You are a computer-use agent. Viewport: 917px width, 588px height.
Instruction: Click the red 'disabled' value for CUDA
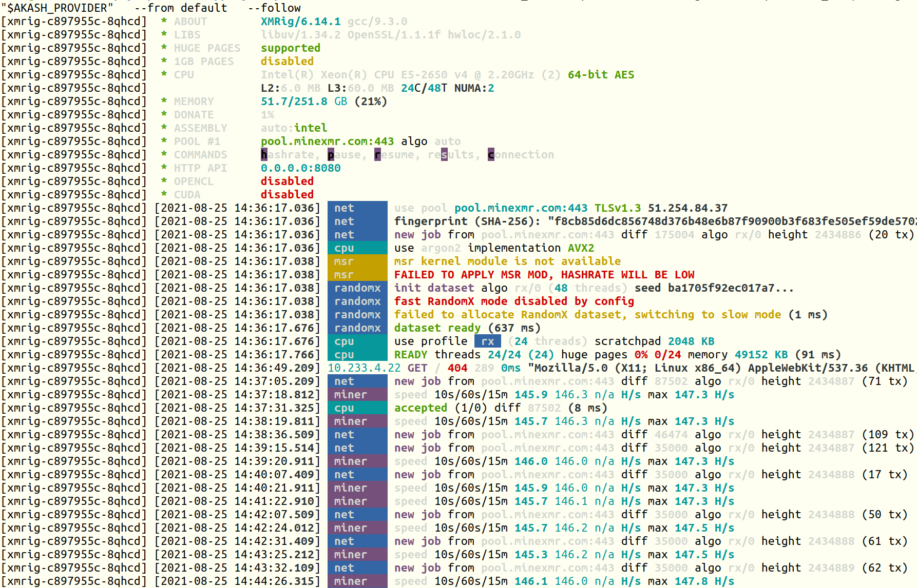click(x=287, y=195)
